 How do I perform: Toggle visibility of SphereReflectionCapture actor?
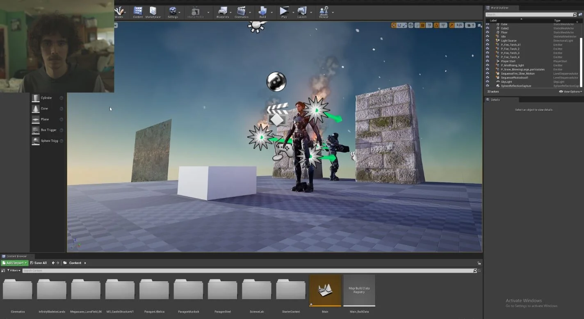click(x=488, y=86)
